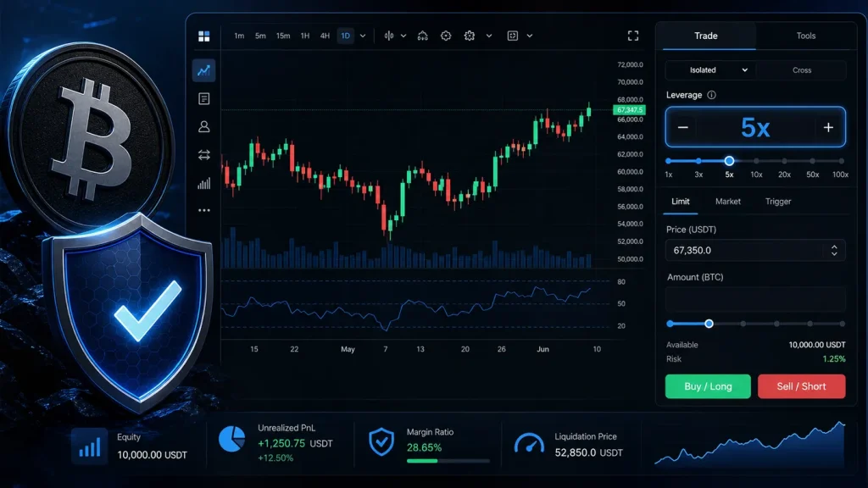
Task: Click the 5x leverage value display
Action: 755,128
